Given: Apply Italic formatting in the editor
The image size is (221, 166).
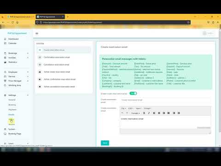Looking at the screenshot, I should [149, 113].
